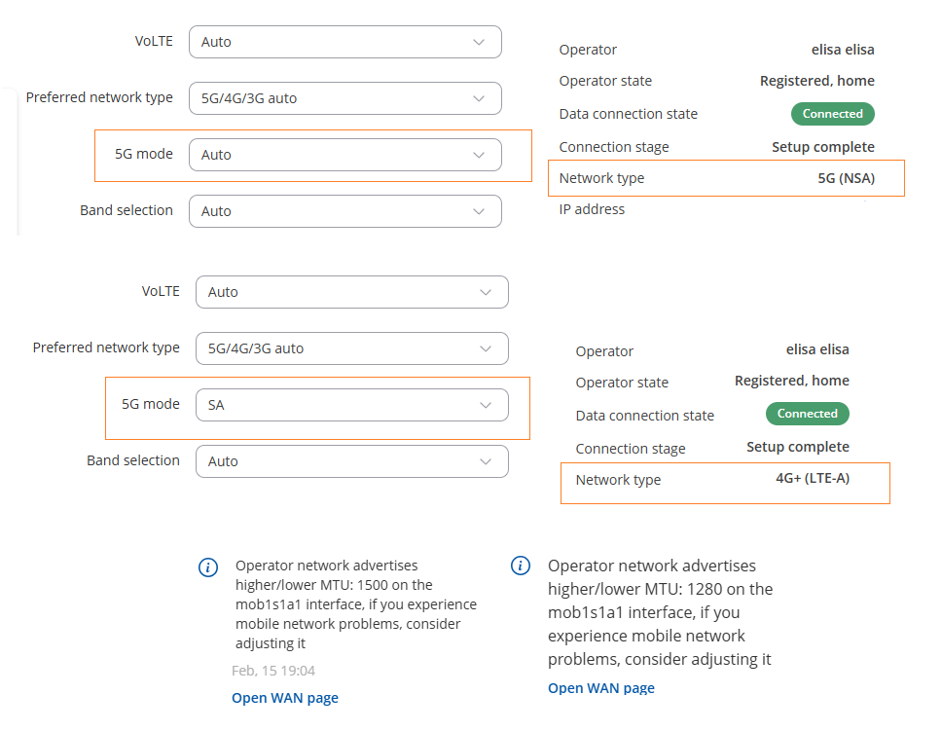
Task: Click chevron of bottom Preferred network type dropdown
Action: [x=486, y=348]
